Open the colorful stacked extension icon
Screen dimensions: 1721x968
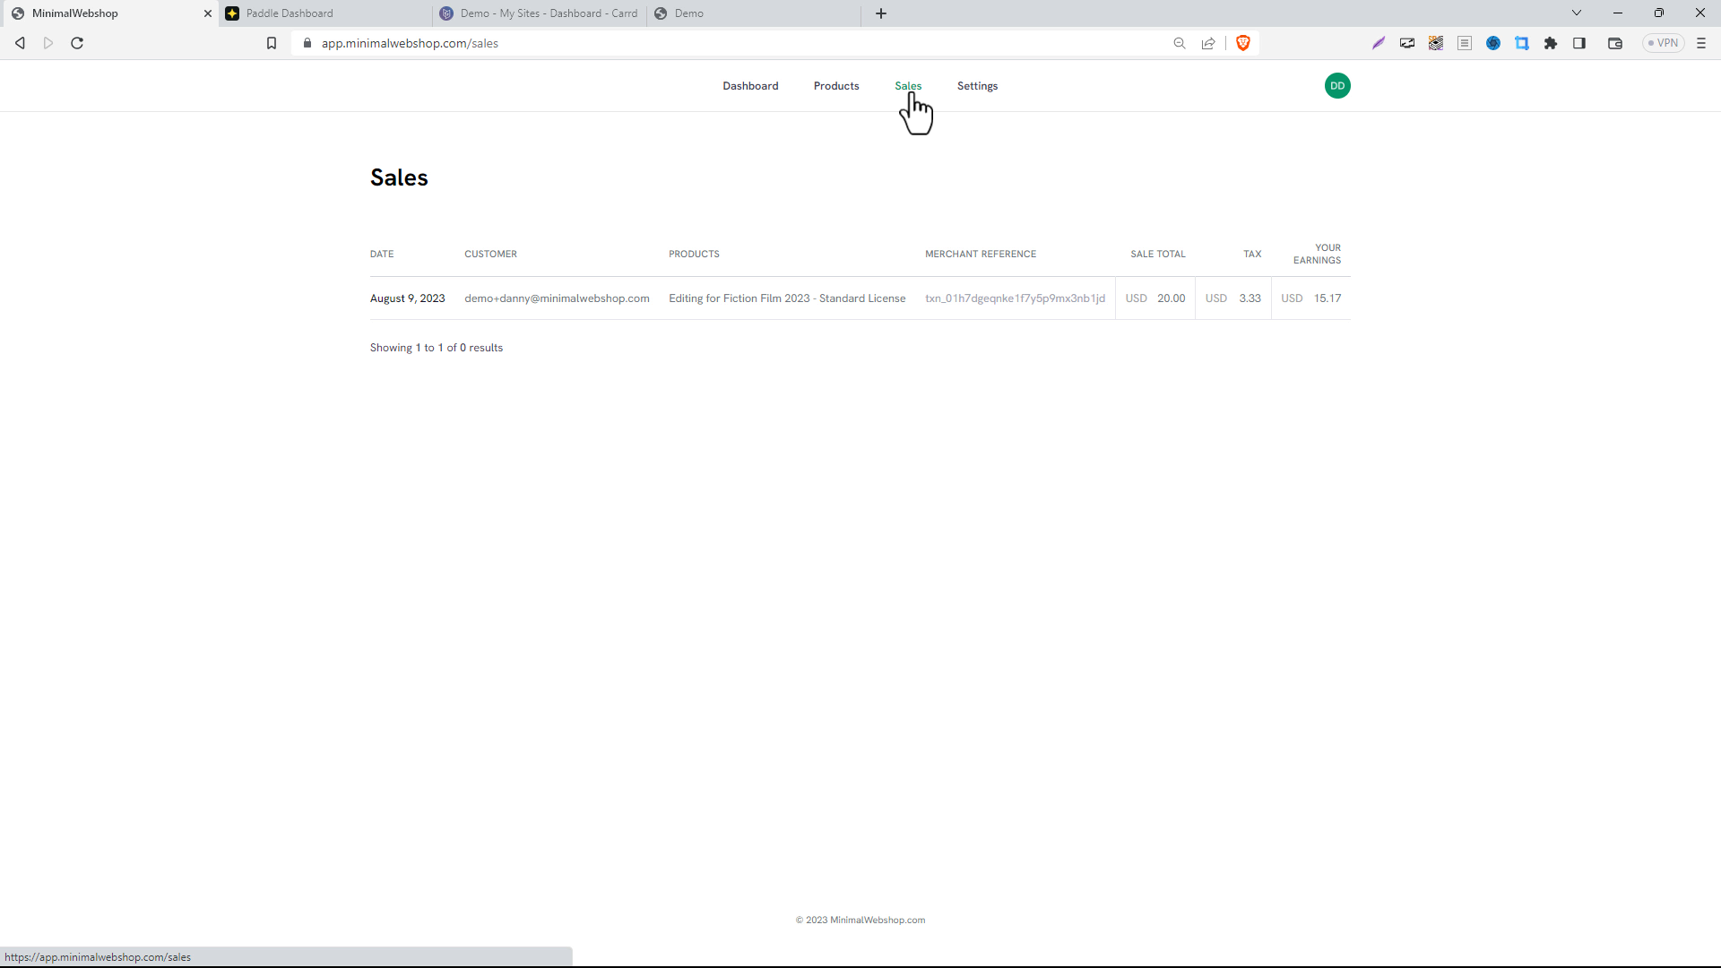point(1436,43)
